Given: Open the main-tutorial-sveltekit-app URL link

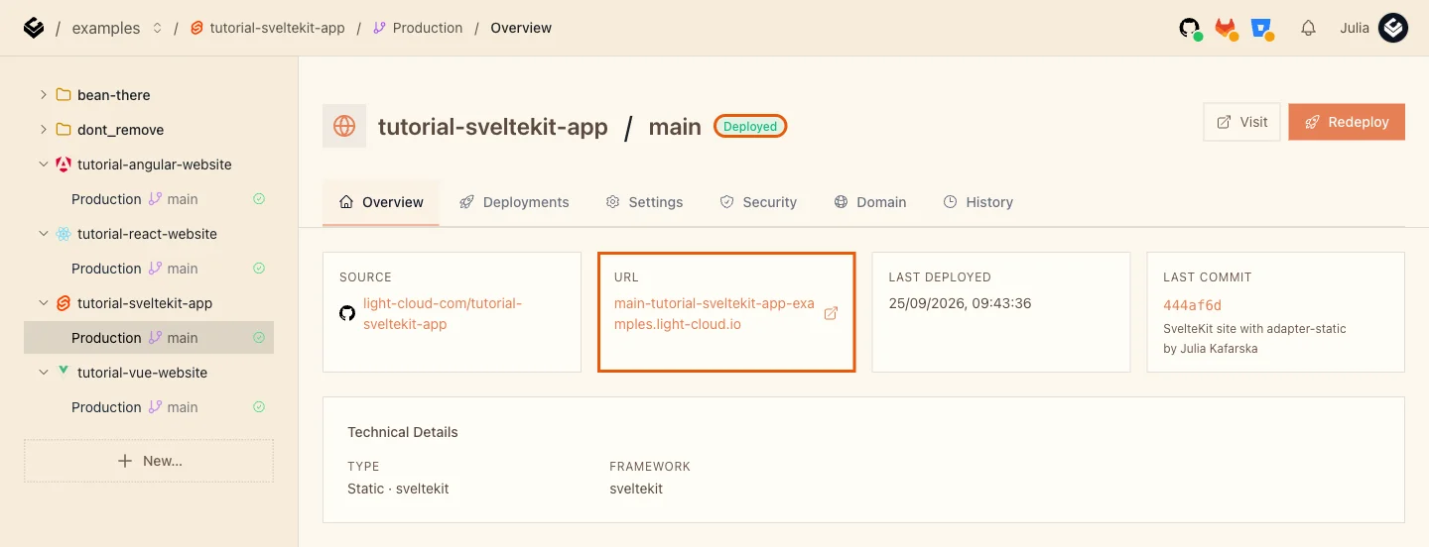Looking at the screenshot, I should coord(714,313).
